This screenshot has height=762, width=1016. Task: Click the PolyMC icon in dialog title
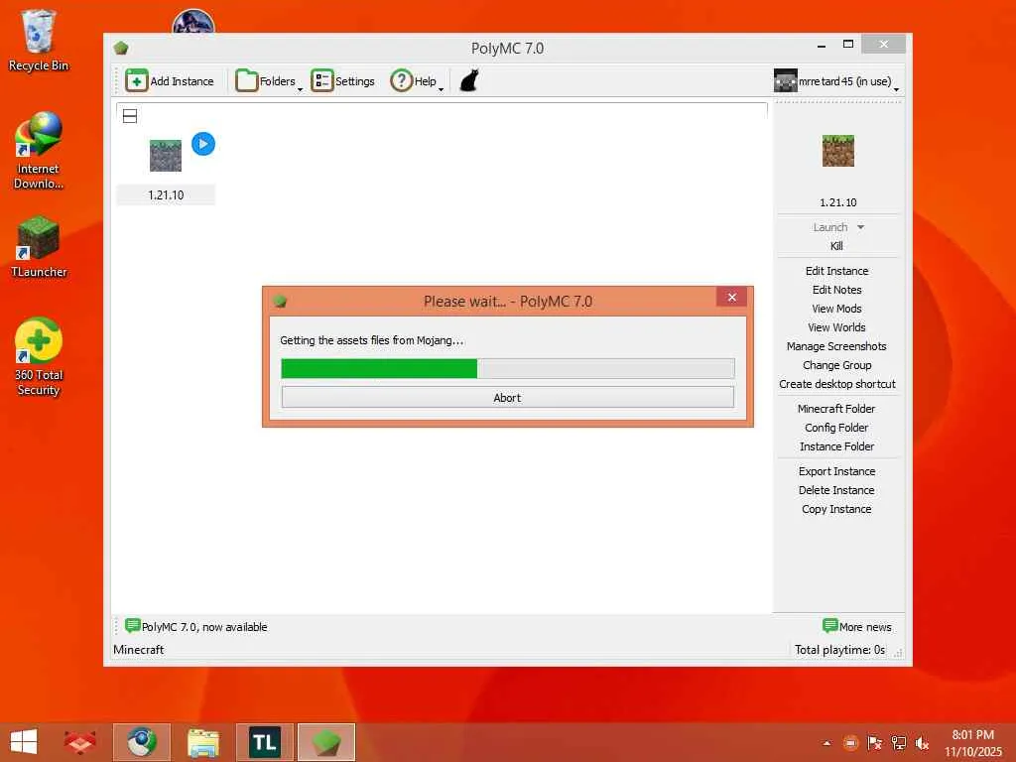[280, 302]
